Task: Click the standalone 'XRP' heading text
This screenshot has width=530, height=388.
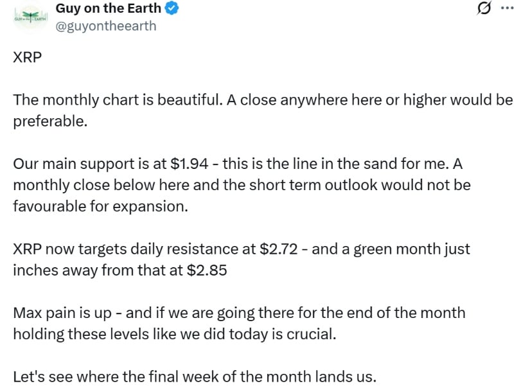Action: click(27, 57)
